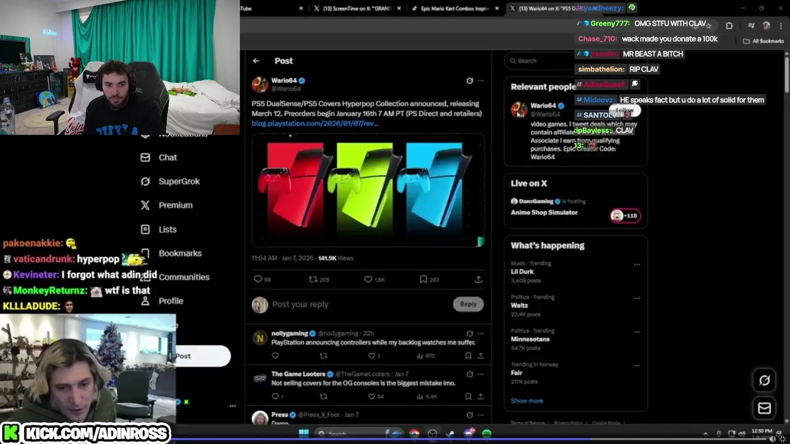
Task: Click the Reply button
Action: tap(468, 304)
